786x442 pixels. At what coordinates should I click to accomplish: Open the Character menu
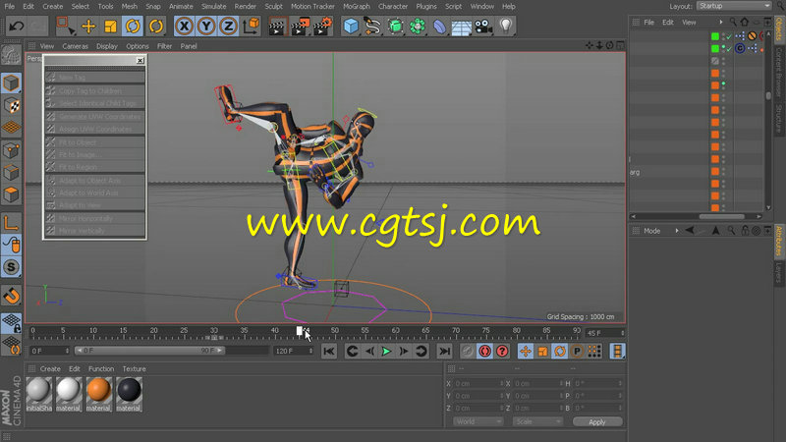coord(393,7)
